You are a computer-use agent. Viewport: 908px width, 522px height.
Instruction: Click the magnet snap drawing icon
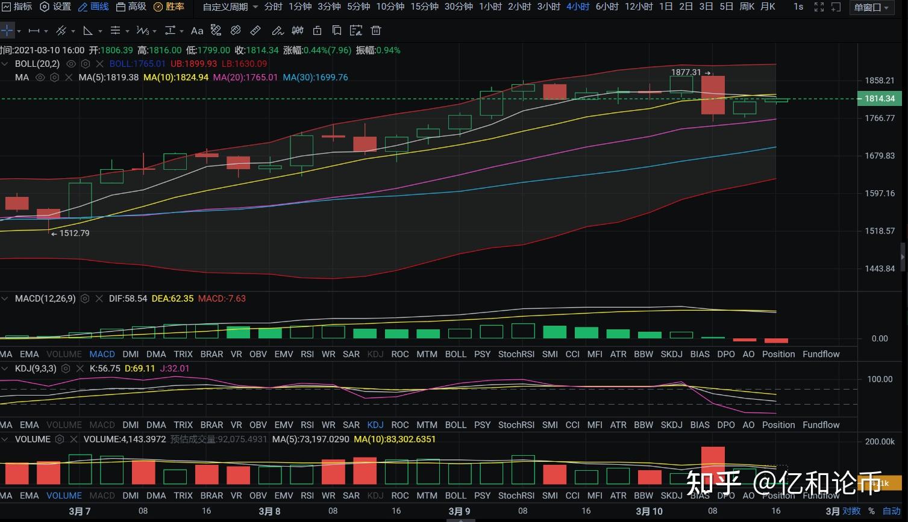click(x=216, y=30)
